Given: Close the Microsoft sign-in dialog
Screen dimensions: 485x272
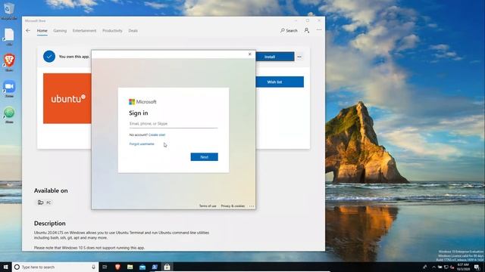Looking at the screenshot, I should click(250, 54).
